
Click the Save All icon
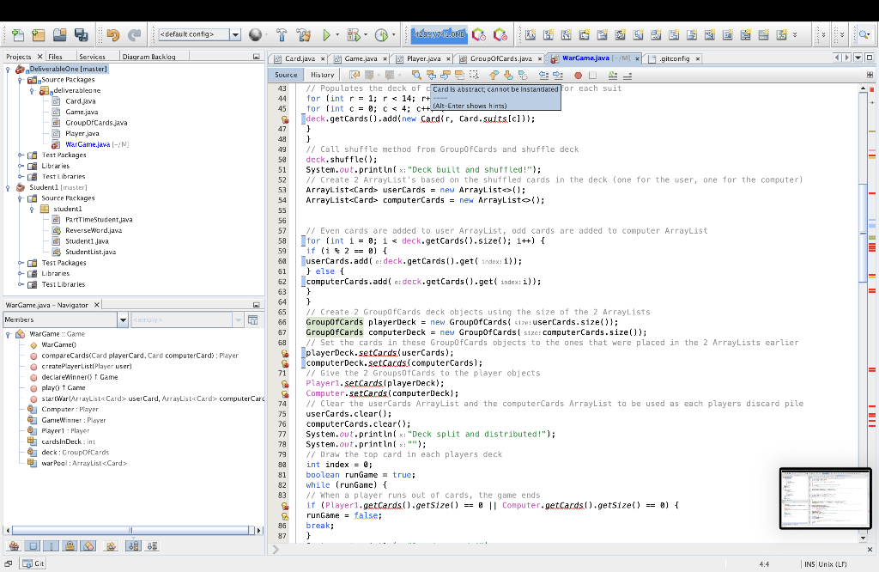tap(81, 35)
